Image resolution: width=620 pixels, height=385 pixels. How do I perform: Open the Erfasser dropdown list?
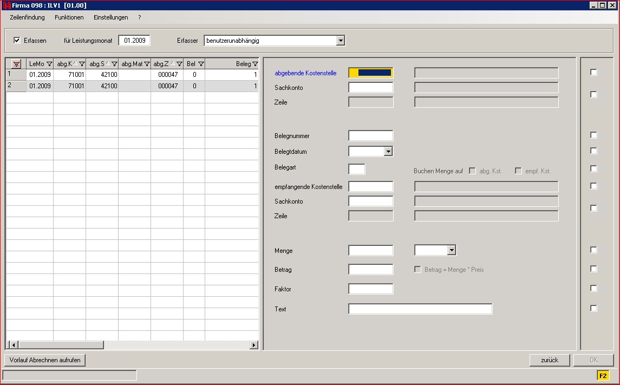pyautogui.click(x=340, y=41)
